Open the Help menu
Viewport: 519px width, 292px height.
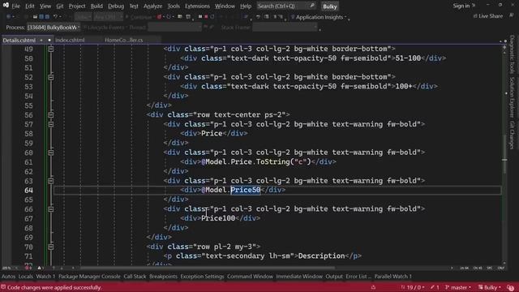point(246,6)
